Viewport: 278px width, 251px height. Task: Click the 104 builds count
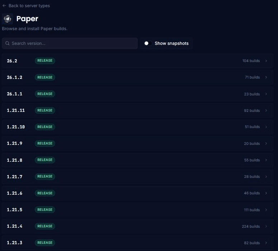[251, 61]
